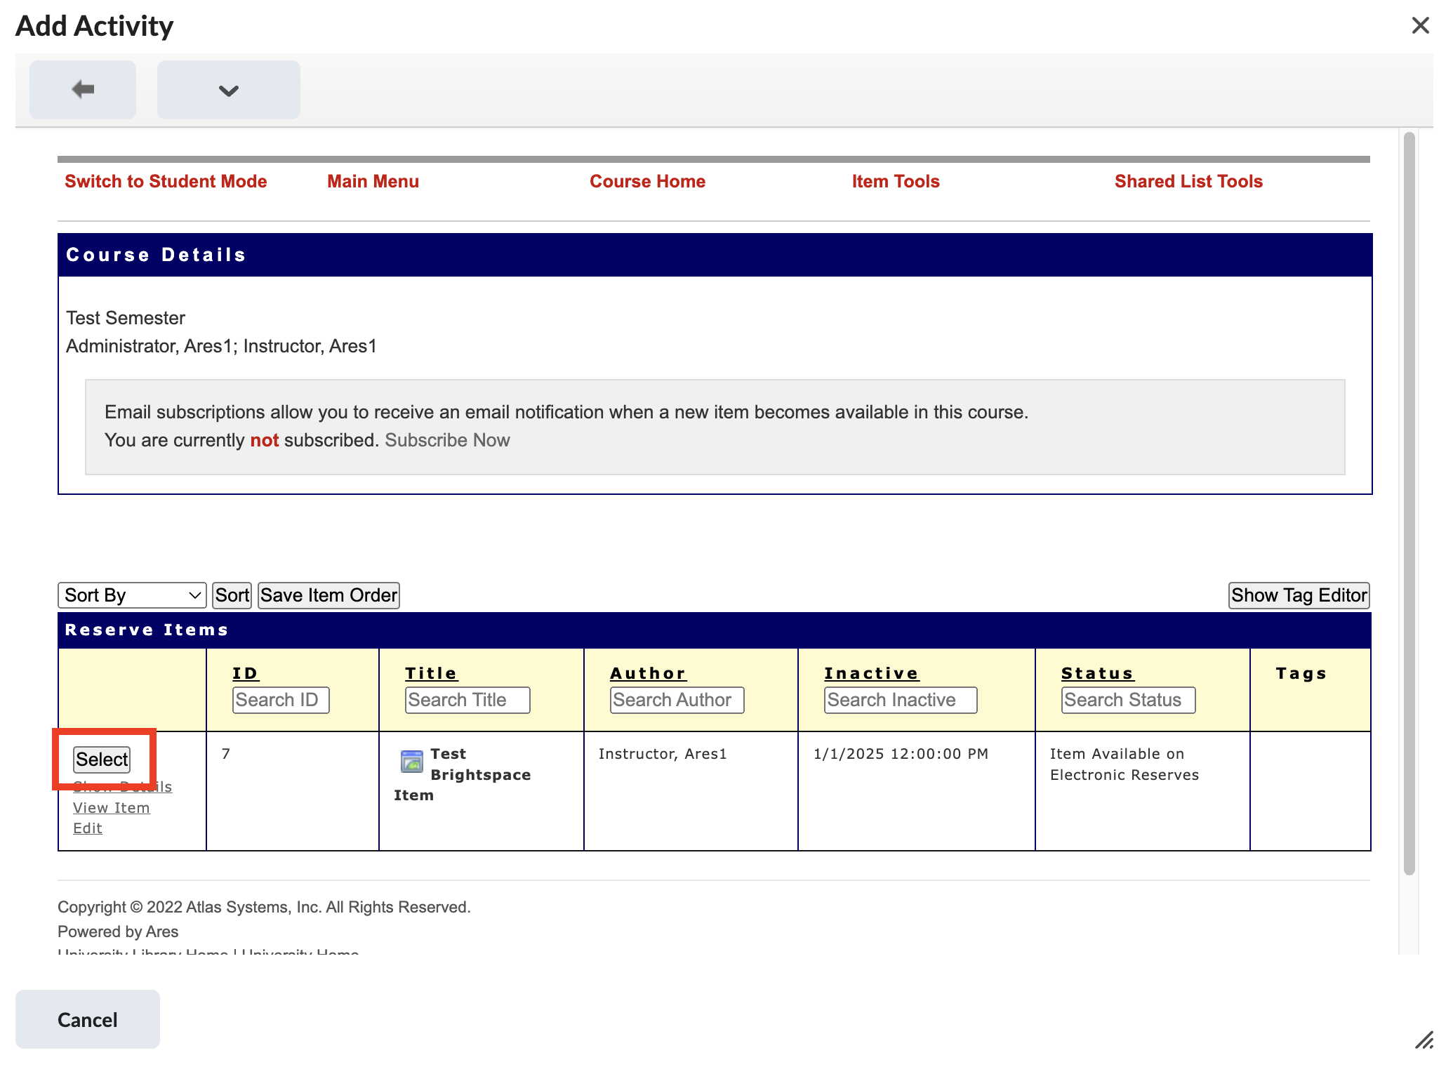Open the Sort By dropdown
The image size is (1453, 1074).
(x=132, y=595)
